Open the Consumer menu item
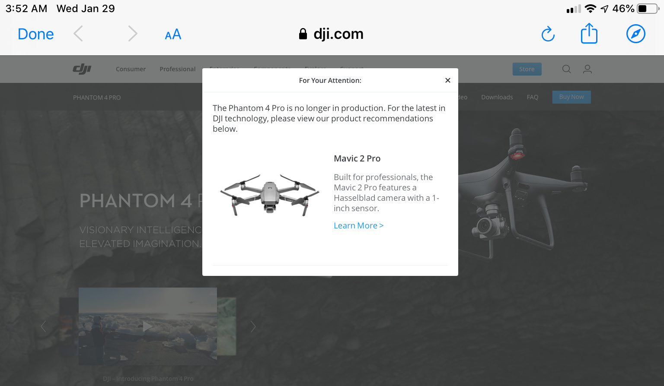This screenshot has width=664, height=386. click(x=131, y=69)
